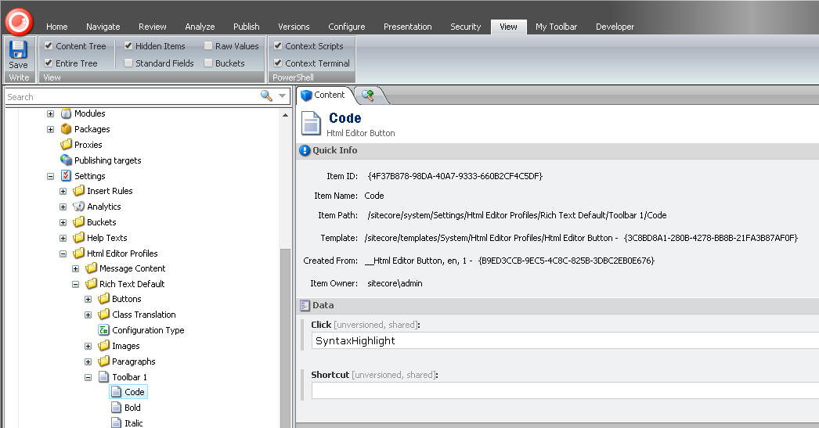The image size is (819, 428).
Task: Enable the Raw Values checkbox
Action: pos(208,46)
